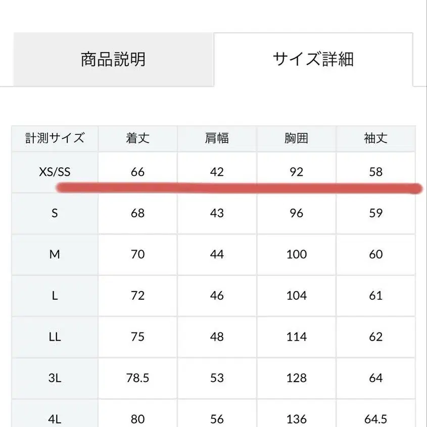Switch to the 商品説明 tab
427x427 pixels.
tap(113, 60)
